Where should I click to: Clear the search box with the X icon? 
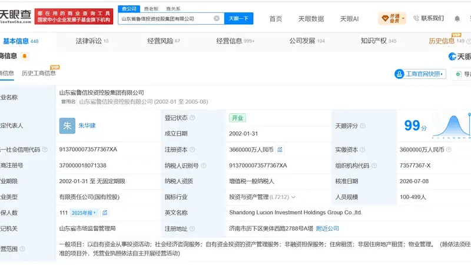[217, 19]
